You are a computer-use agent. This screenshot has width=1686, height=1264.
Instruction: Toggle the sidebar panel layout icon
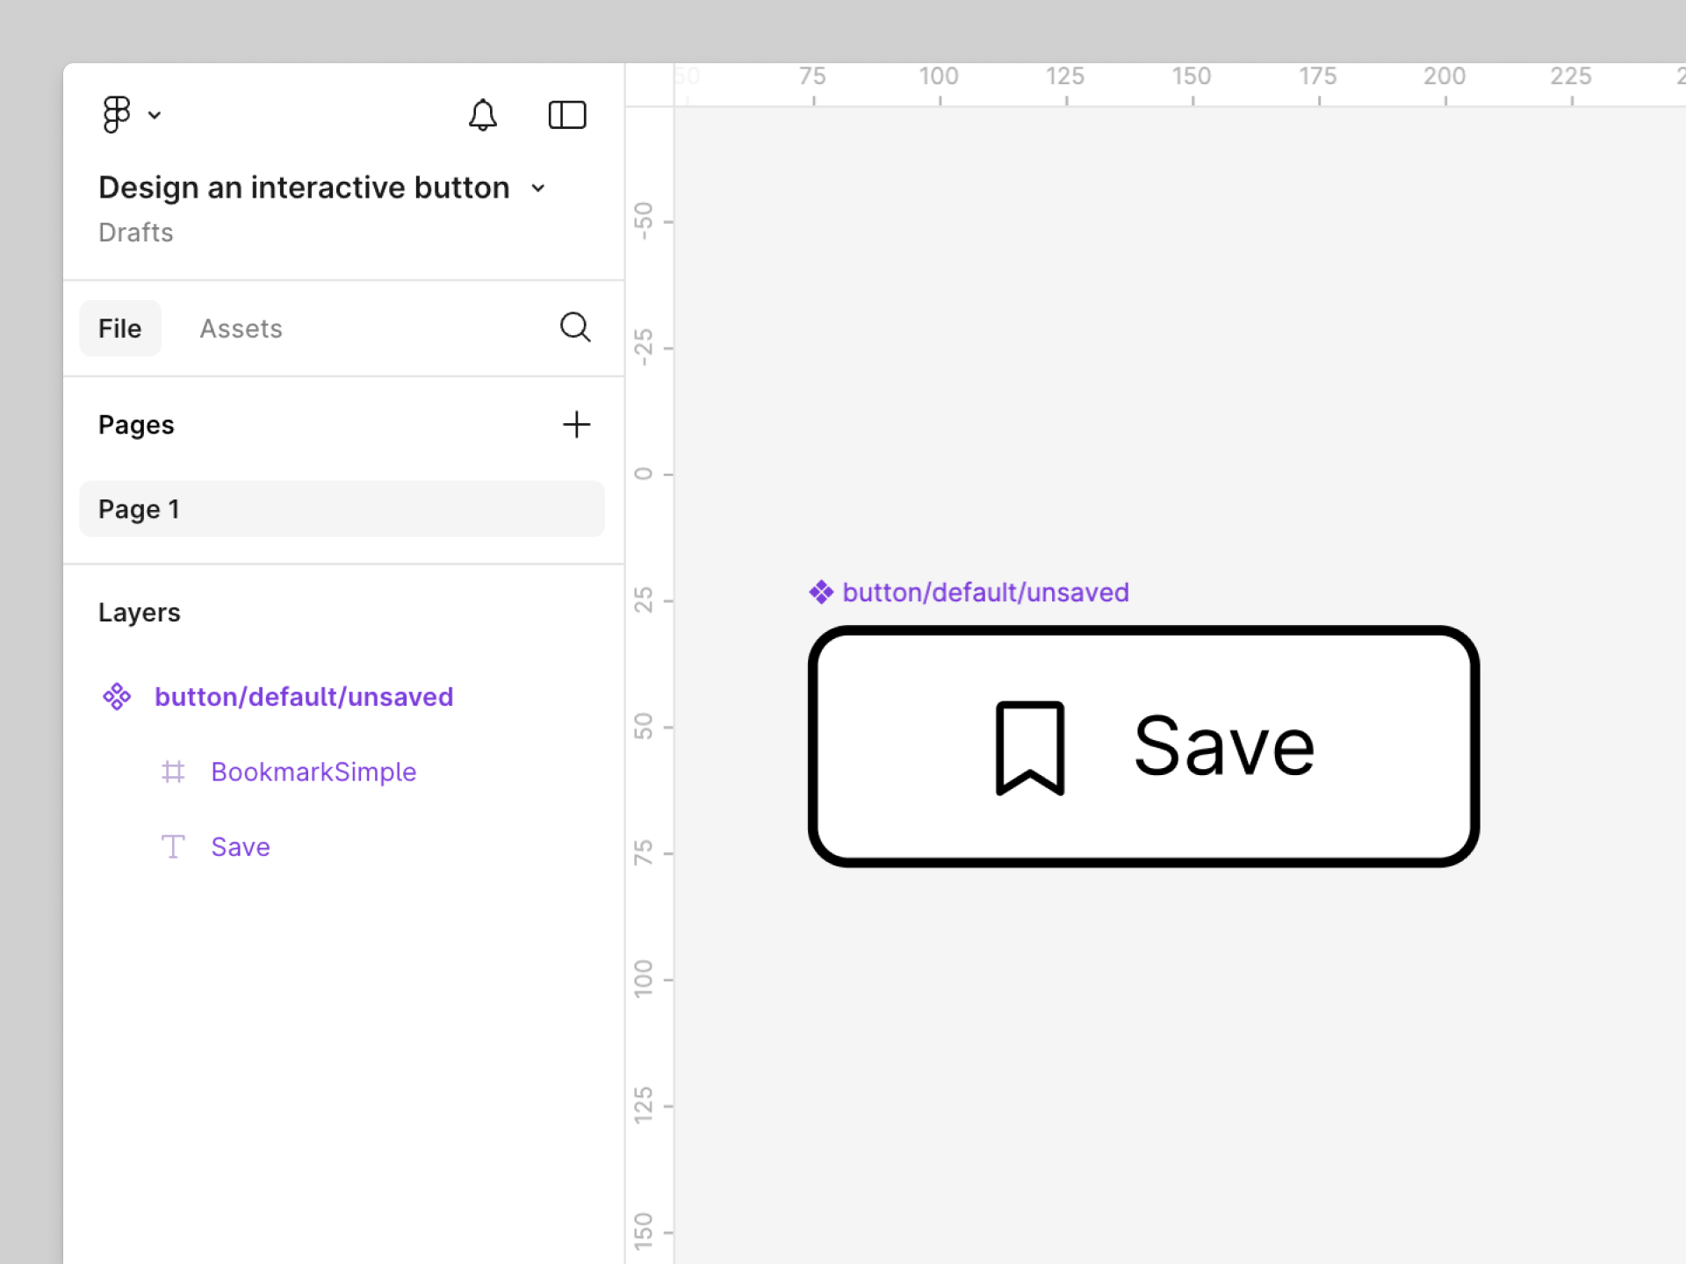pos(566,115)
